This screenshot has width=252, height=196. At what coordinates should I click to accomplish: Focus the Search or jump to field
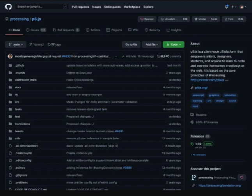42,7
